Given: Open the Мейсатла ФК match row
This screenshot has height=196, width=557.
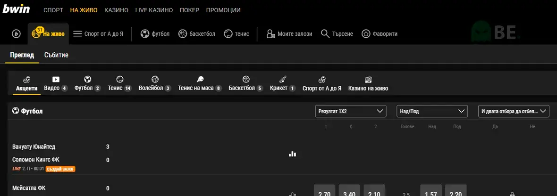Looking at the screenshot, I should [x=29, y=188].
